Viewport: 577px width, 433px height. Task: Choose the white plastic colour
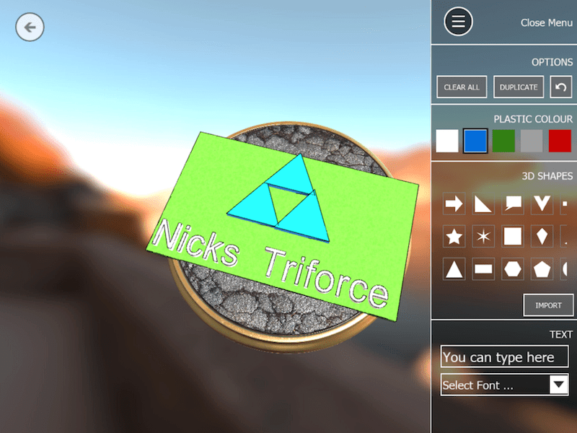click(447, 141)
